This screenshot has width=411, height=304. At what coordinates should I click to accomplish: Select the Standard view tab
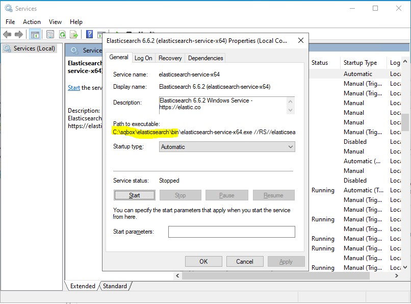click(x=115, y=286)
